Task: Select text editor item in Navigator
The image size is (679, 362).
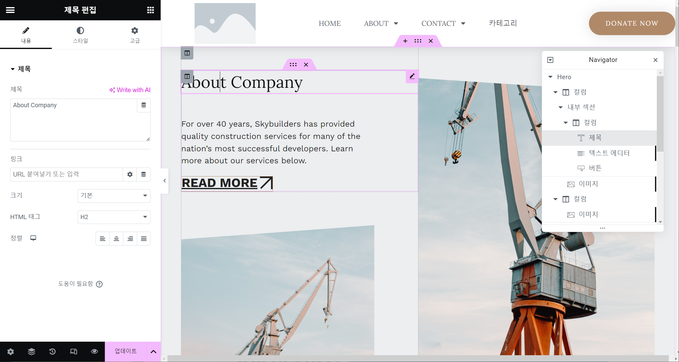Action: pyautogui.click(x=609, y=153)
